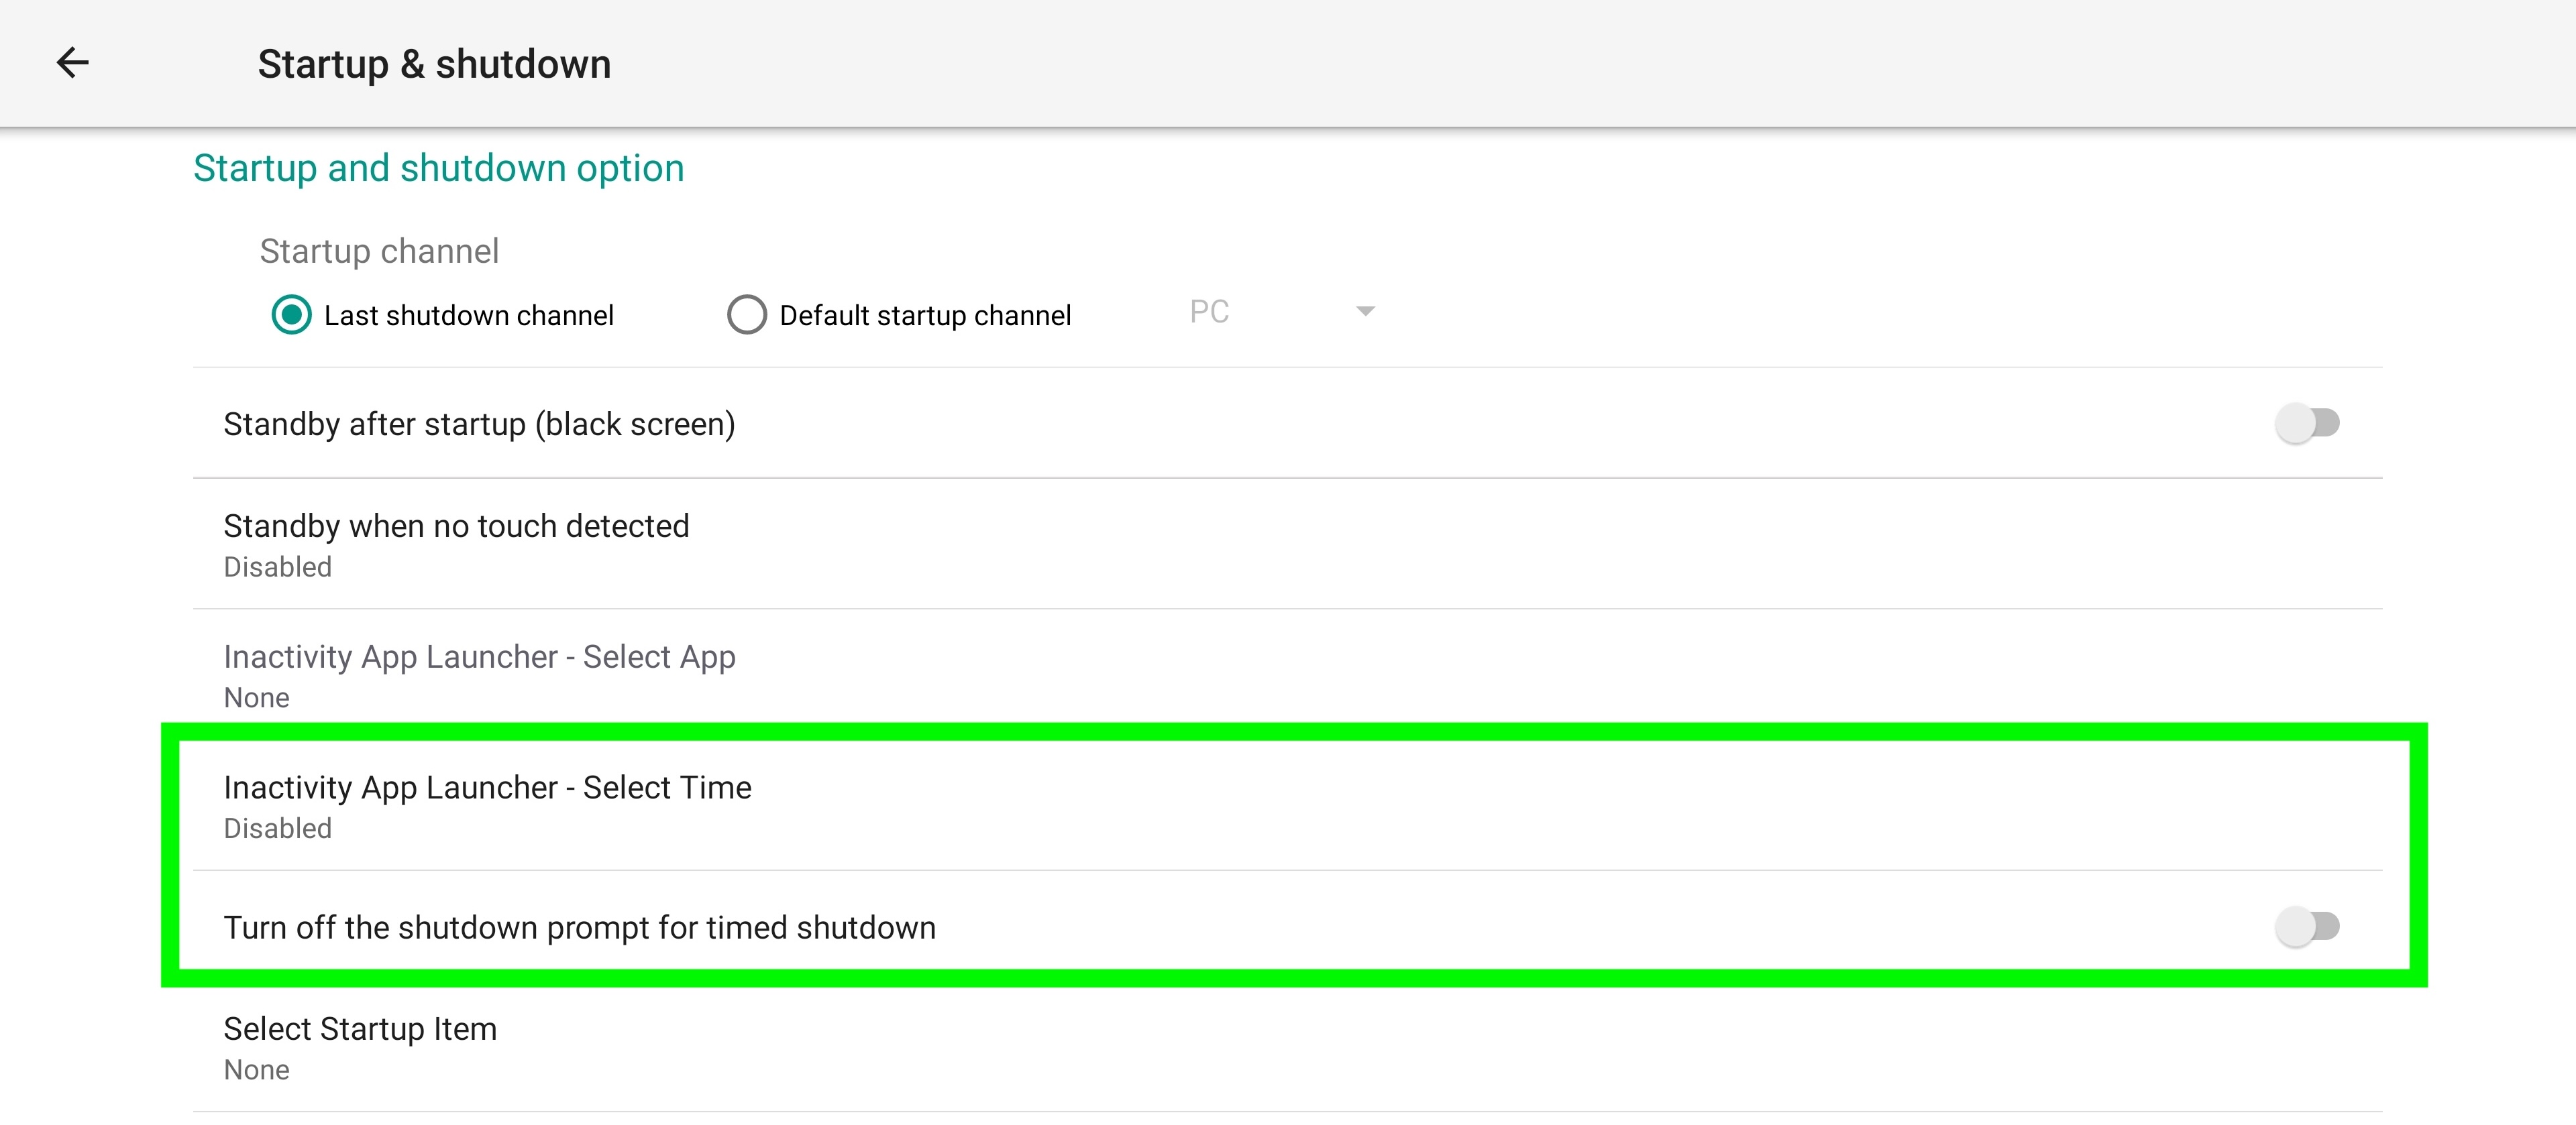
Task: Toggle Standby after startup (black screen) switch
Action: [x=2306, y=424]
